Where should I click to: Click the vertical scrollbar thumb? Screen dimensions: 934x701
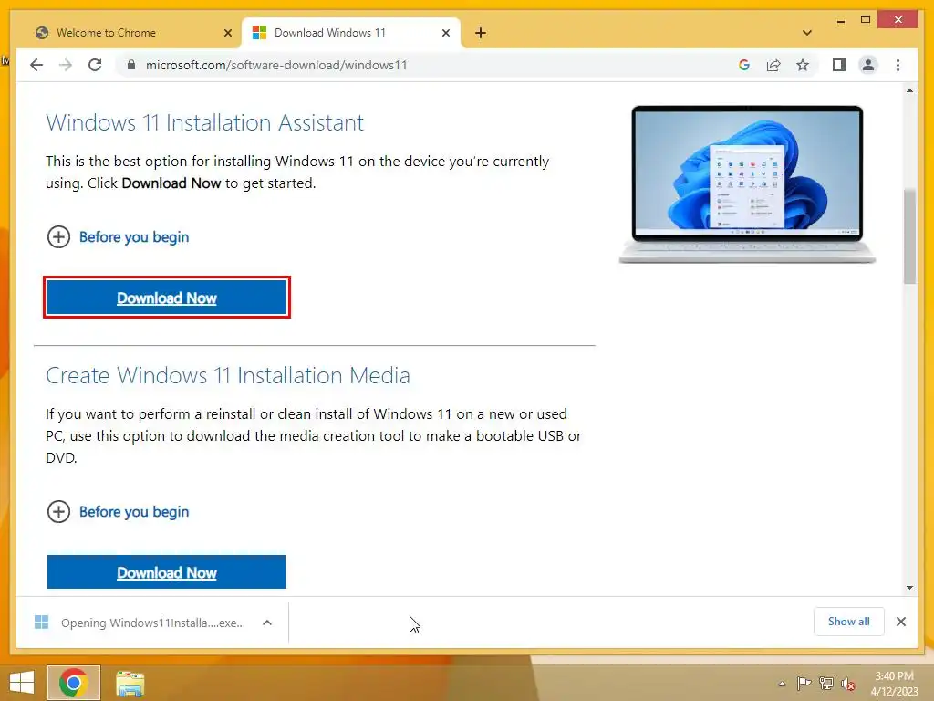pos(909,236)
